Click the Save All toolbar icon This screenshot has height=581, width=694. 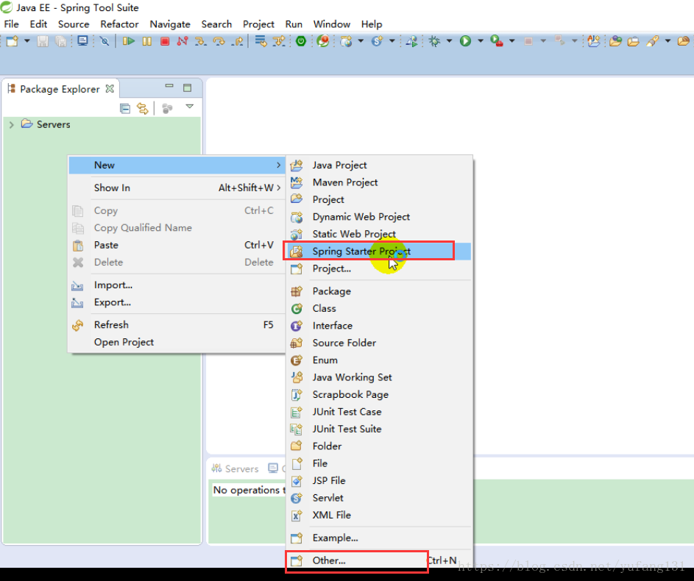pyautogui.click(x=60, y=41)
